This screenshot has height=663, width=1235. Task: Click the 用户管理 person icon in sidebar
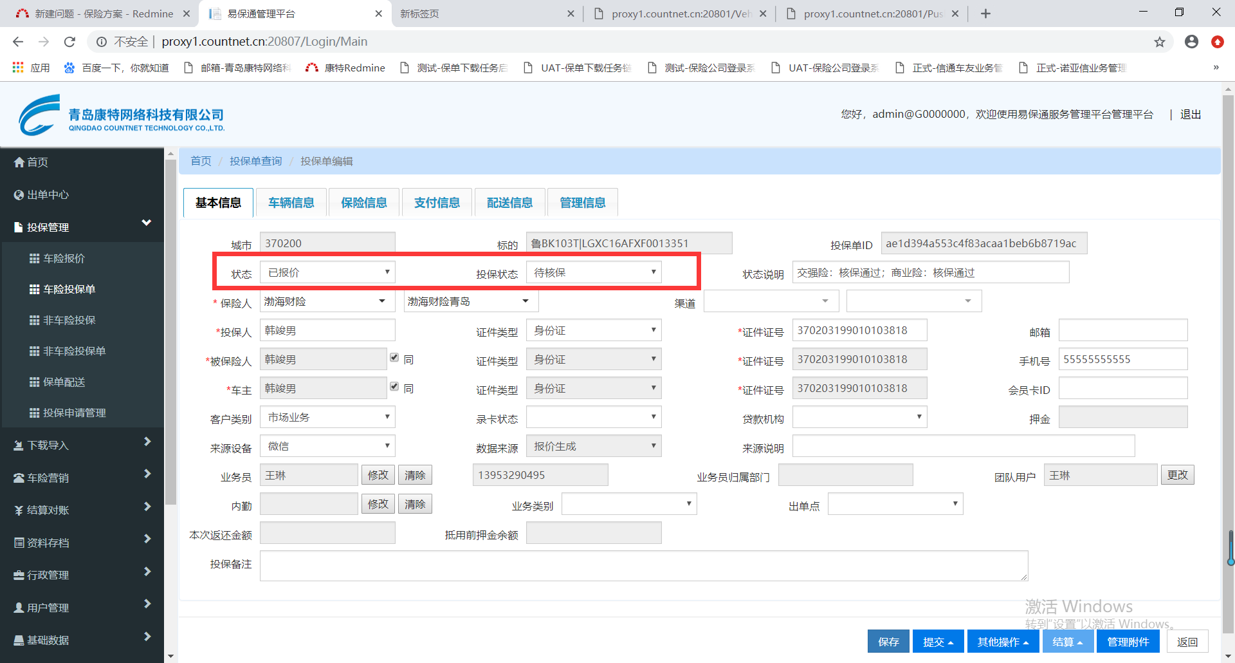click(19, 608)
